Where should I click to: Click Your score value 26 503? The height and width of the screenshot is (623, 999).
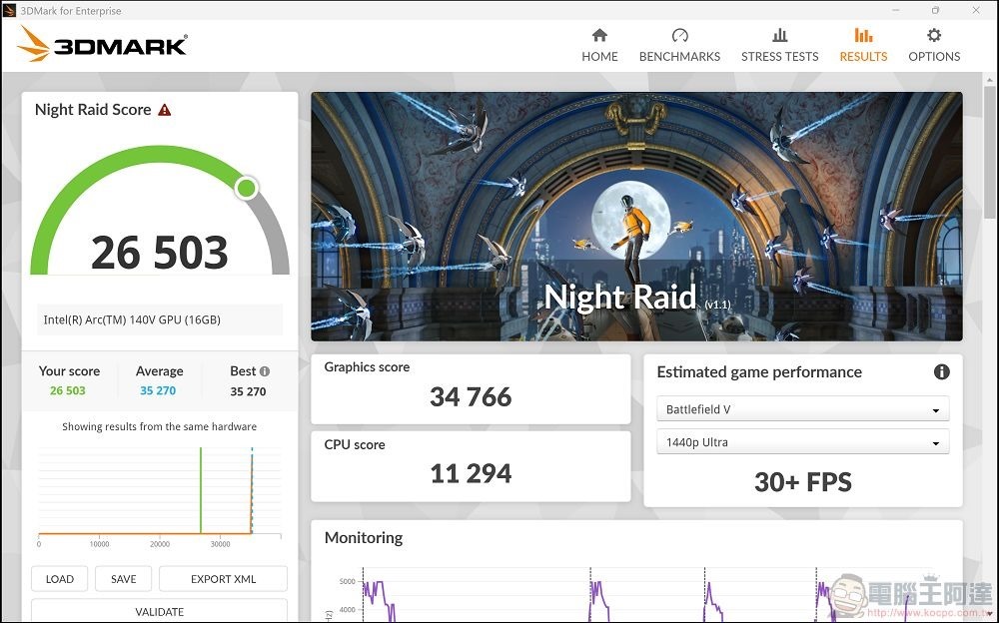coord(68,390)
